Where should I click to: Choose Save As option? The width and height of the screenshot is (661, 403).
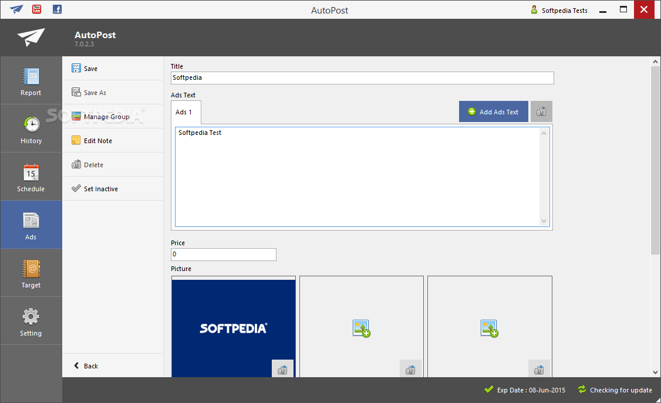click(x=113, y=92)
